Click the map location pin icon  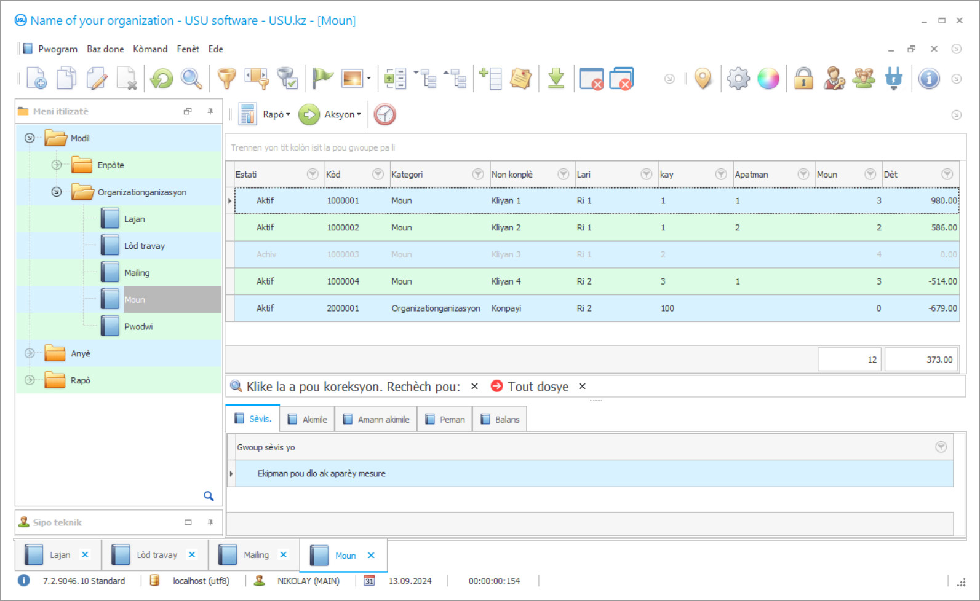pyautogui.click(x=703, y=79)
